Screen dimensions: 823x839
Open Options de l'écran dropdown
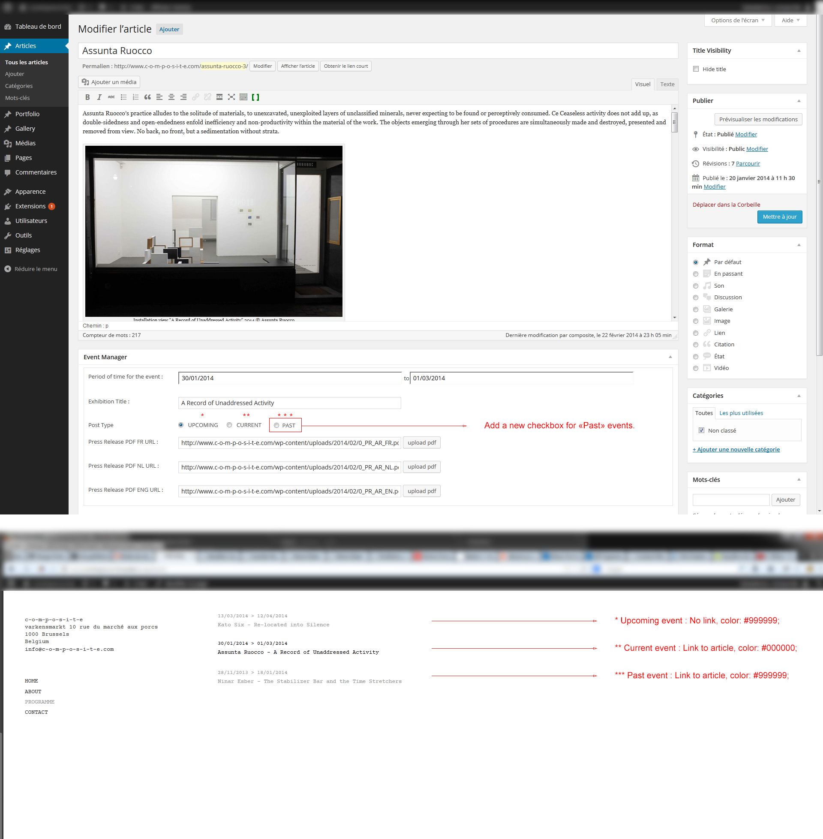click(738, 20)
